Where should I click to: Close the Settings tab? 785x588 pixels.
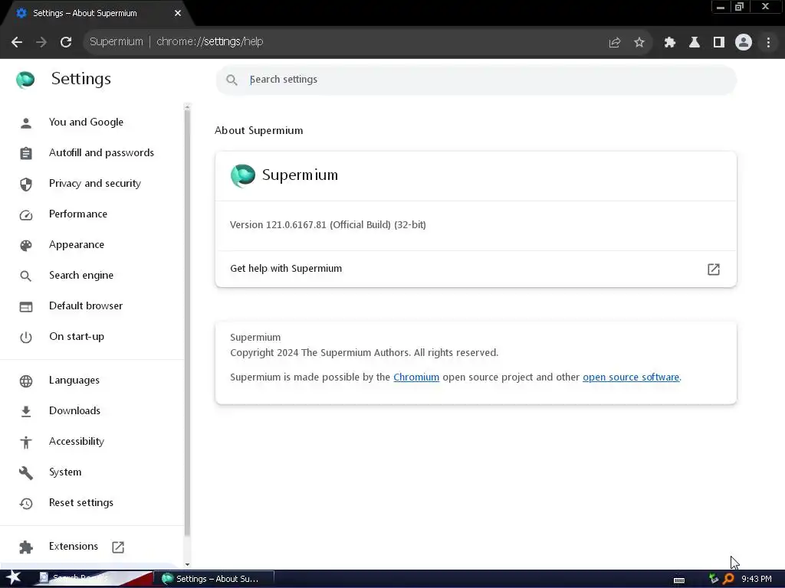pyautogui.click(x=177, y=14)
